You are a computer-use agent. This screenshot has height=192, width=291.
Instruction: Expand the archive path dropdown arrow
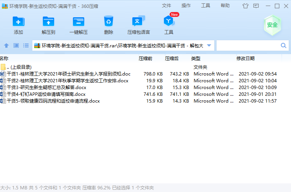209,45
